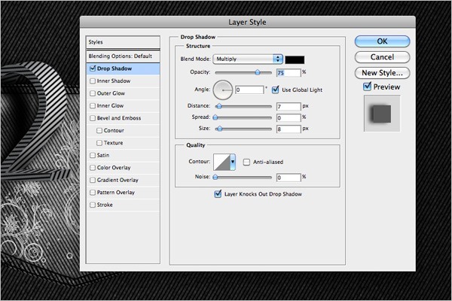Select the Stroke row label
The width and height of the screenshot is (452, 301).
point(105,205)
